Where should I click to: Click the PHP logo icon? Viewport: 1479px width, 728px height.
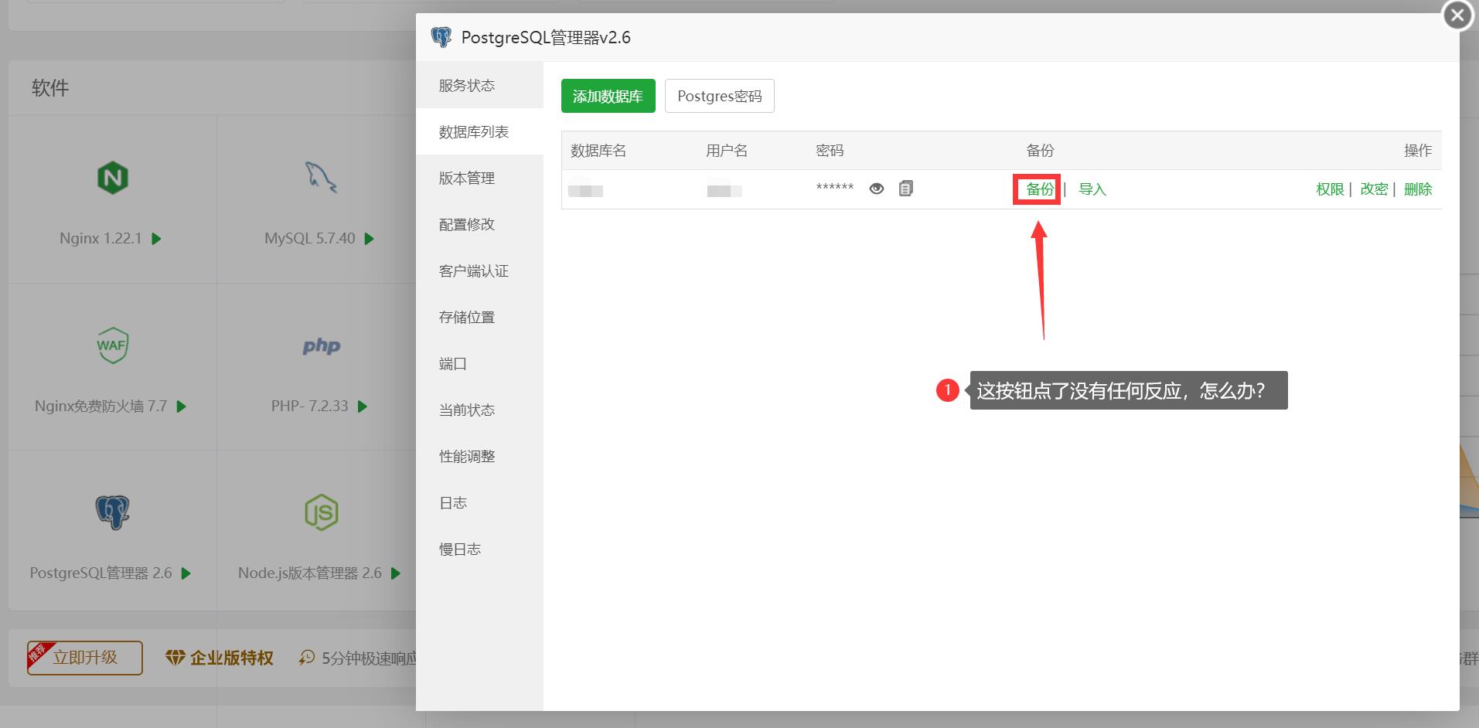click(322, 345)
